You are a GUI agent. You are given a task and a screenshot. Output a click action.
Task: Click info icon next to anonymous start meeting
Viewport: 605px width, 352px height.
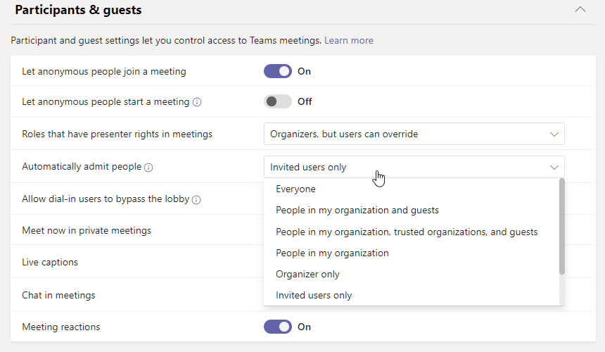pos(197,102)
